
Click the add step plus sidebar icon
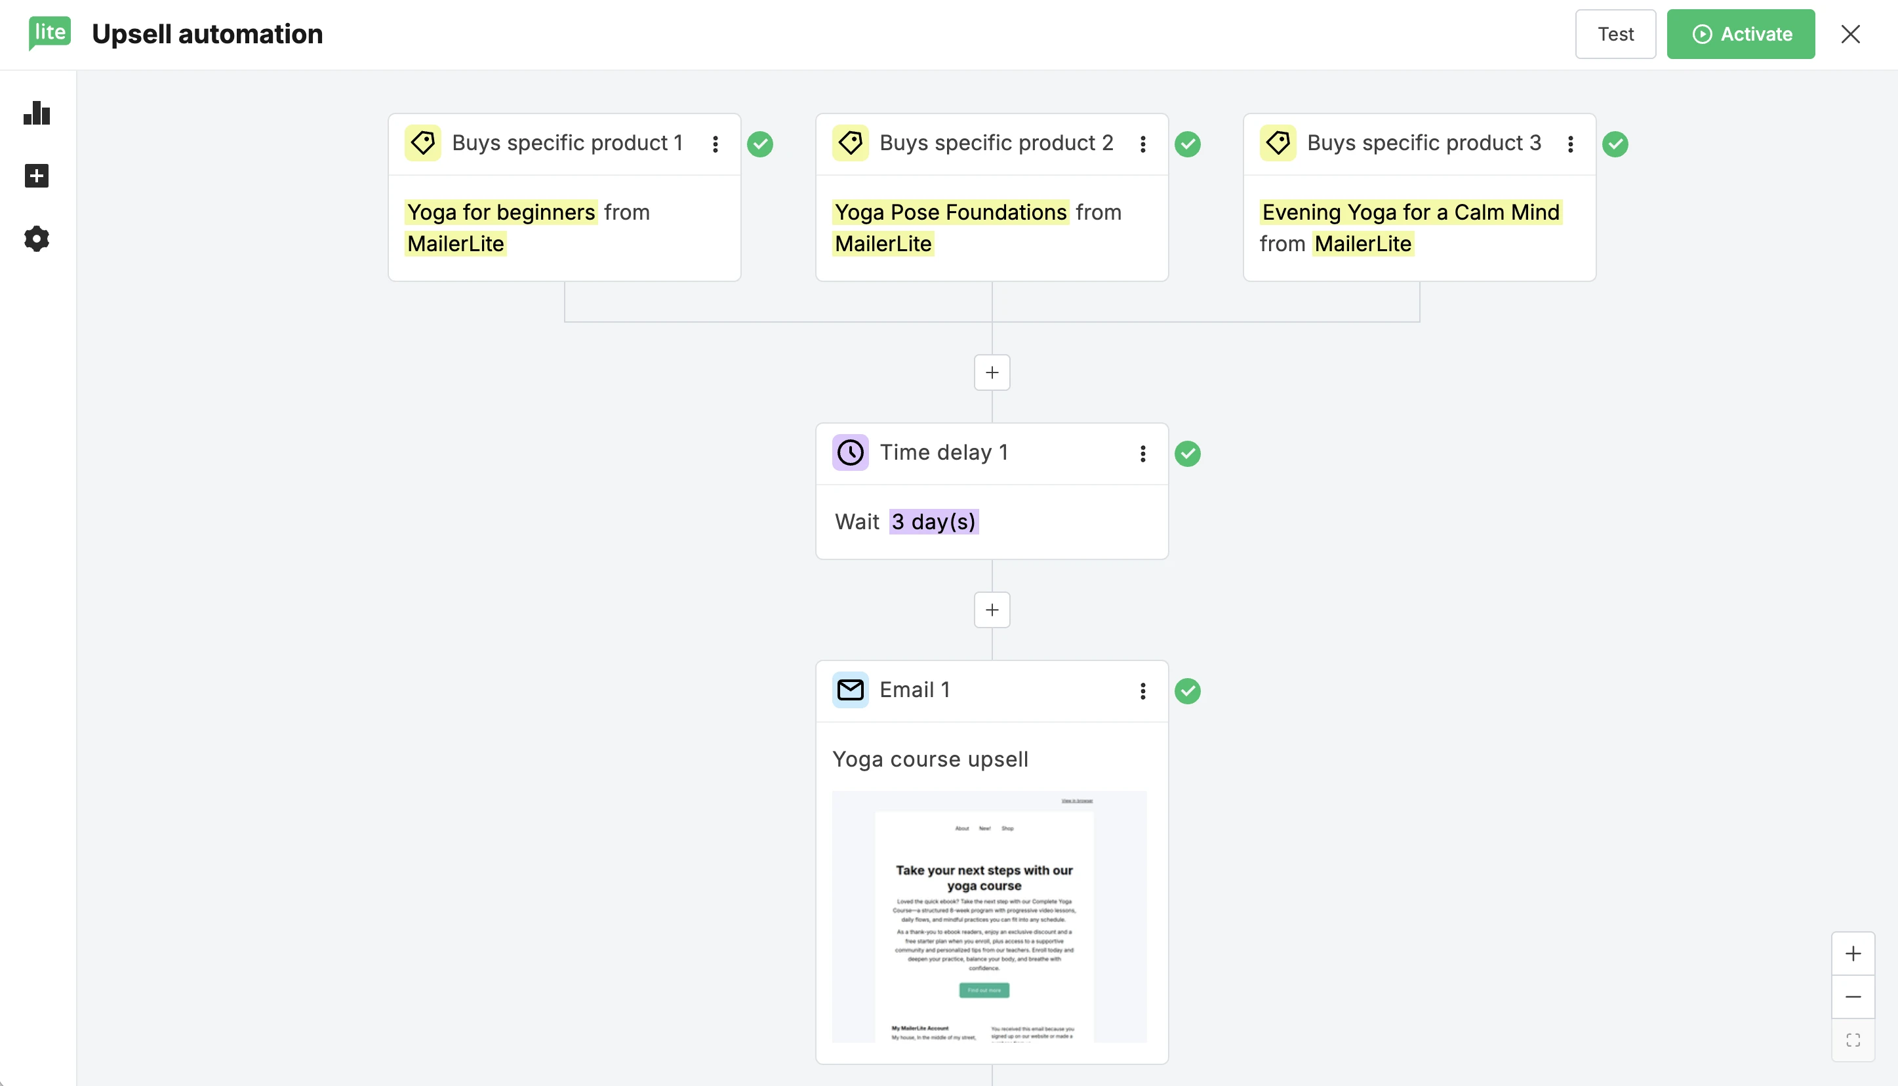click(37, 176)
